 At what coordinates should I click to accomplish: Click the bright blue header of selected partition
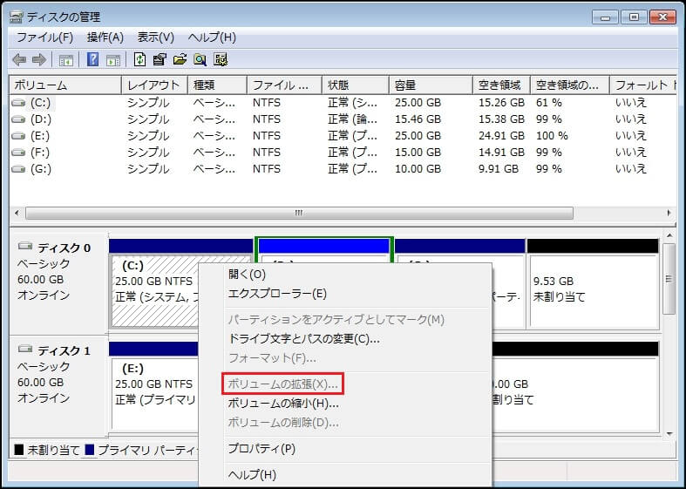point(324,246)
